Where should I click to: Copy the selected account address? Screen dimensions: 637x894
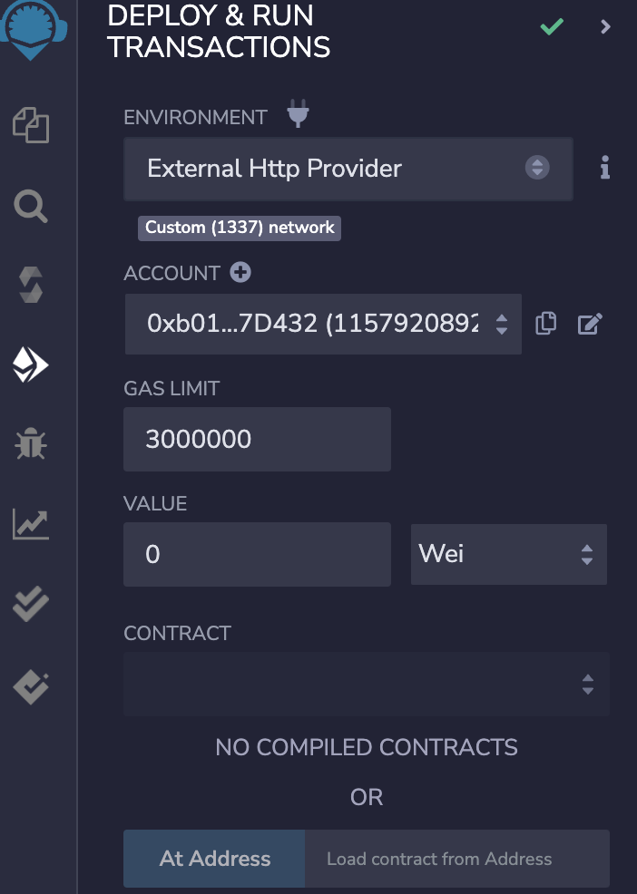tap(545, 324)
